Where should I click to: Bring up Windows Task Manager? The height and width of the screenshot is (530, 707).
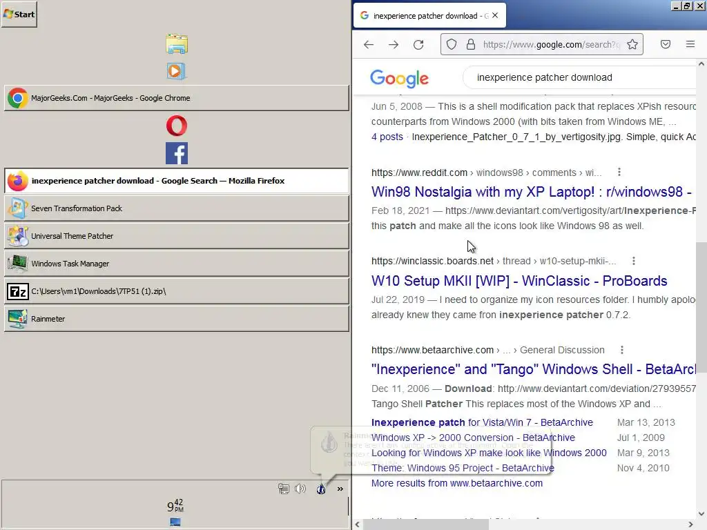click(x=177, y=264)
